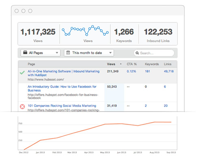This screenshot has height=161, width=198.
Task: Click the first window control circle
Action: pyautogui.click(x=17, y=11)
